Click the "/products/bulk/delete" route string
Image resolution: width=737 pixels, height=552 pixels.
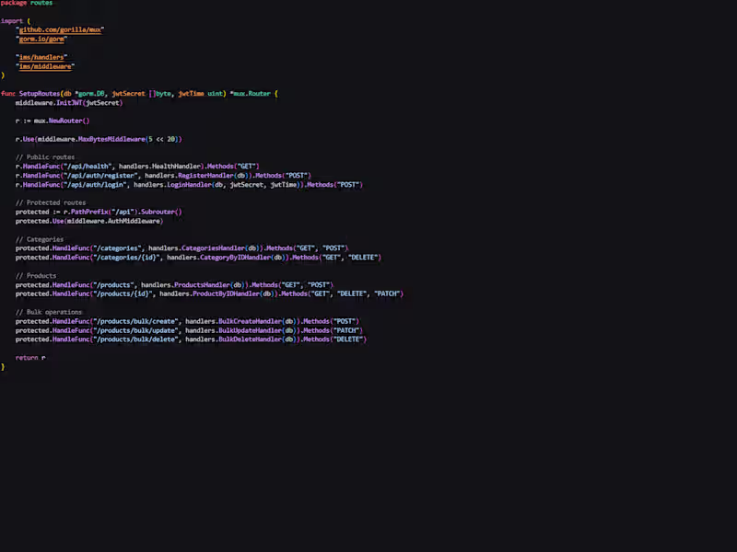135,339
